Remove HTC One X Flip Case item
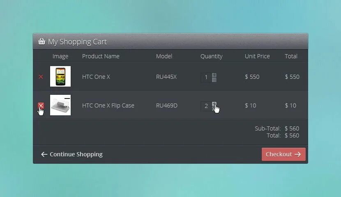The image size is (341, 197). (x=41, y=105)
